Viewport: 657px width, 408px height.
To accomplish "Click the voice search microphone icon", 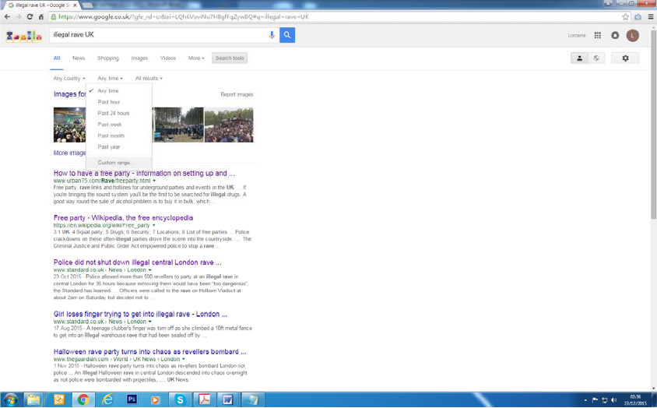I will (272, 35).
